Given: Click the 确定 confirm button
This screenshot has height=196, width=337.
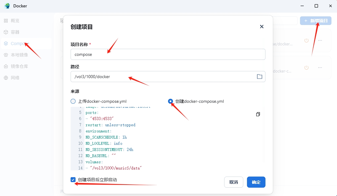Looking at the screenshot, I should (256, 182).
